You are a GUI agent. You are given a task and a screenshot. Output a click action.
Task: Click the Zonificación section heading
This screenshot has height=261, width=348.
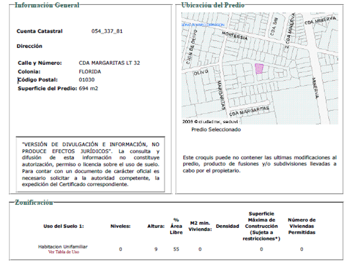[x=34, y=202]
